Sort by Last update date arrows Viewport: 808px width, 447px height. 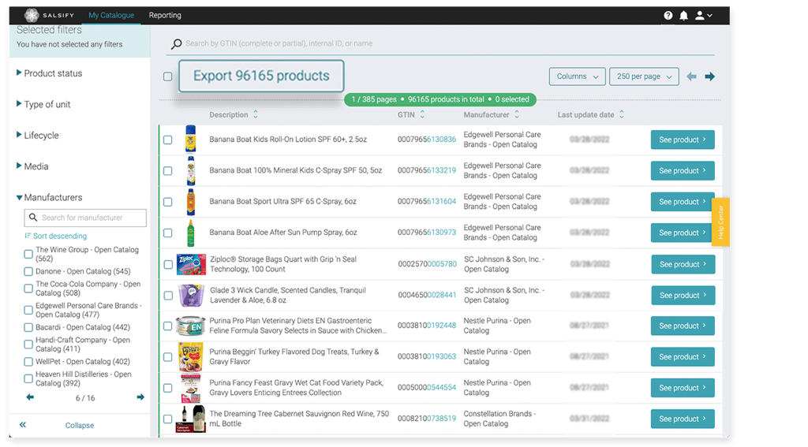click(622, 114)
